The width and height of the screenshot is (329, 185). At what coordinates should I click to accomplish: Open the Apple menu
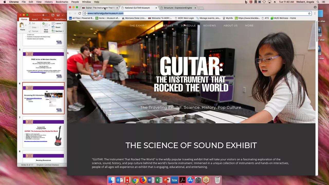(4, 2)
